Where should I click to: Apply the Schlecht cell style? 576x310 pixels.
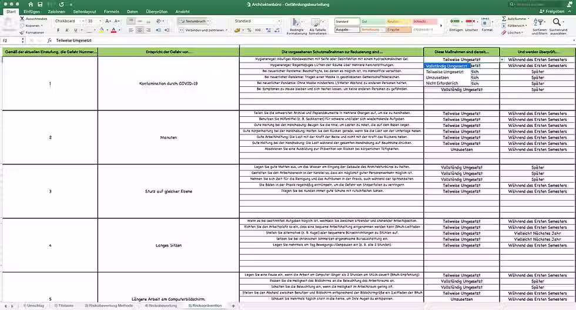pos(424,22)
